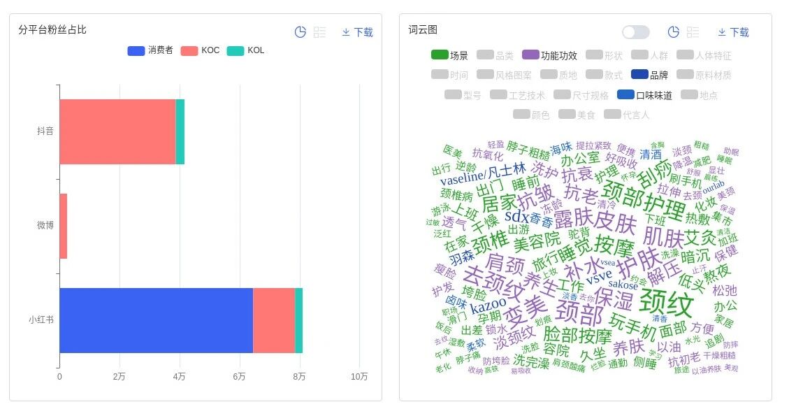789x409 pixels.
Task: Disable 场景 category in word cloud legend
Action: (450, 55)
